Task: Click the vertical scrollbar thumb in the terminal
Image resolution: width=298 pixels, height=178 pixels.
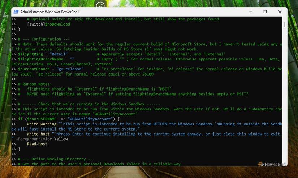Action: click(285, 24)
